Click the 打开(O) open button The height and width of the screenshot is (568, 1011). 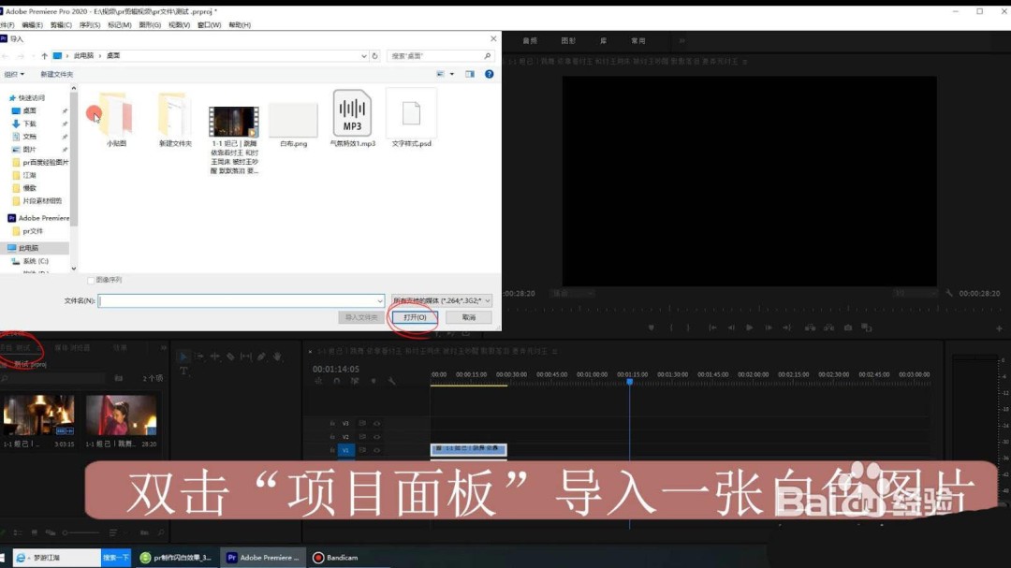point(415,317)
